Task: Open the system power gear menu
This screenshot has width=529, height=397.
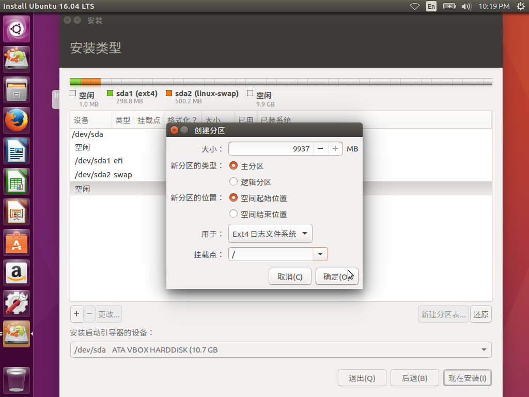Action: [x=521, y=6]
